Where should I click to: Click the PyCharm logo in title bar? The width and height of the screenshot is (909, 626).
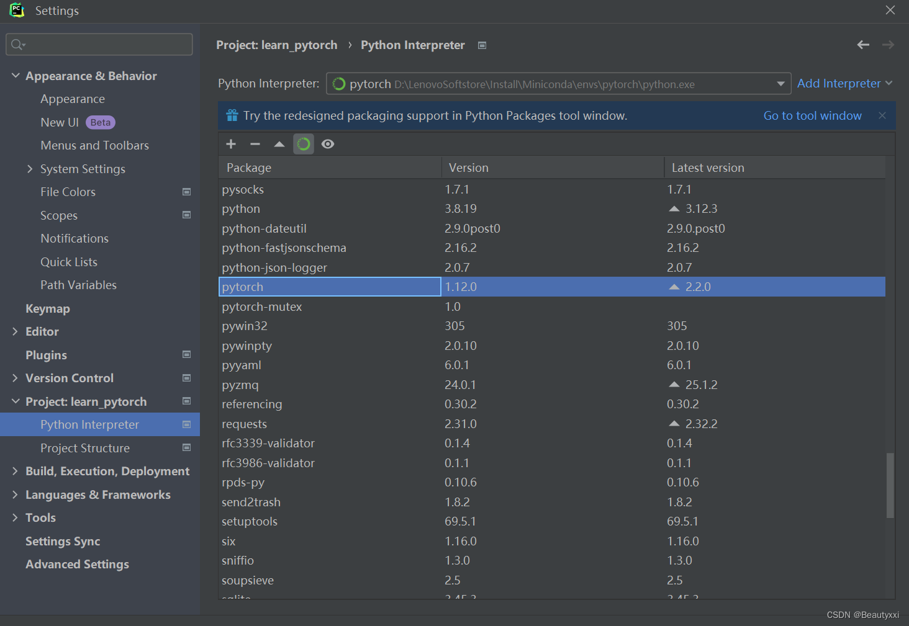click(17, 10)
